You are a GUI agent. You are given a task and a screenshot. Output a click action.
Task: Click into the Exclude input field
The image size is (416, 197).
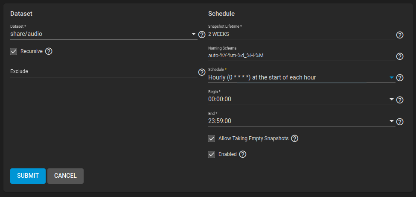click(x=102, y=71)
